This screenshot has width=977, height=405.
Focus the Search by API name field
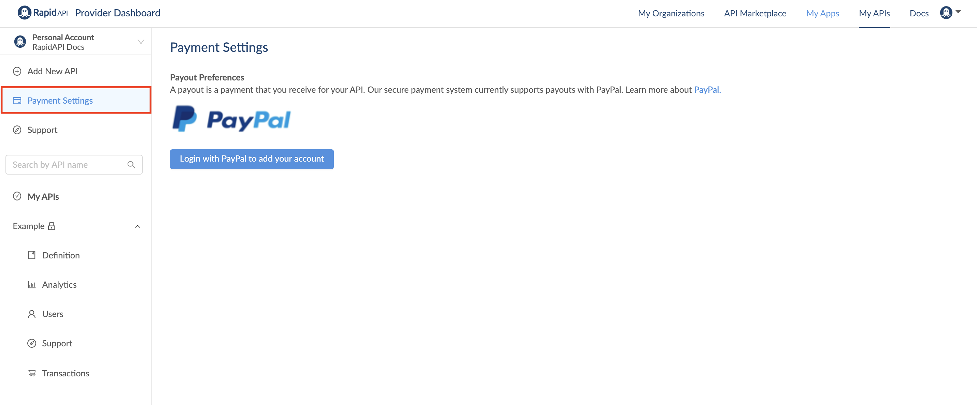68,165
